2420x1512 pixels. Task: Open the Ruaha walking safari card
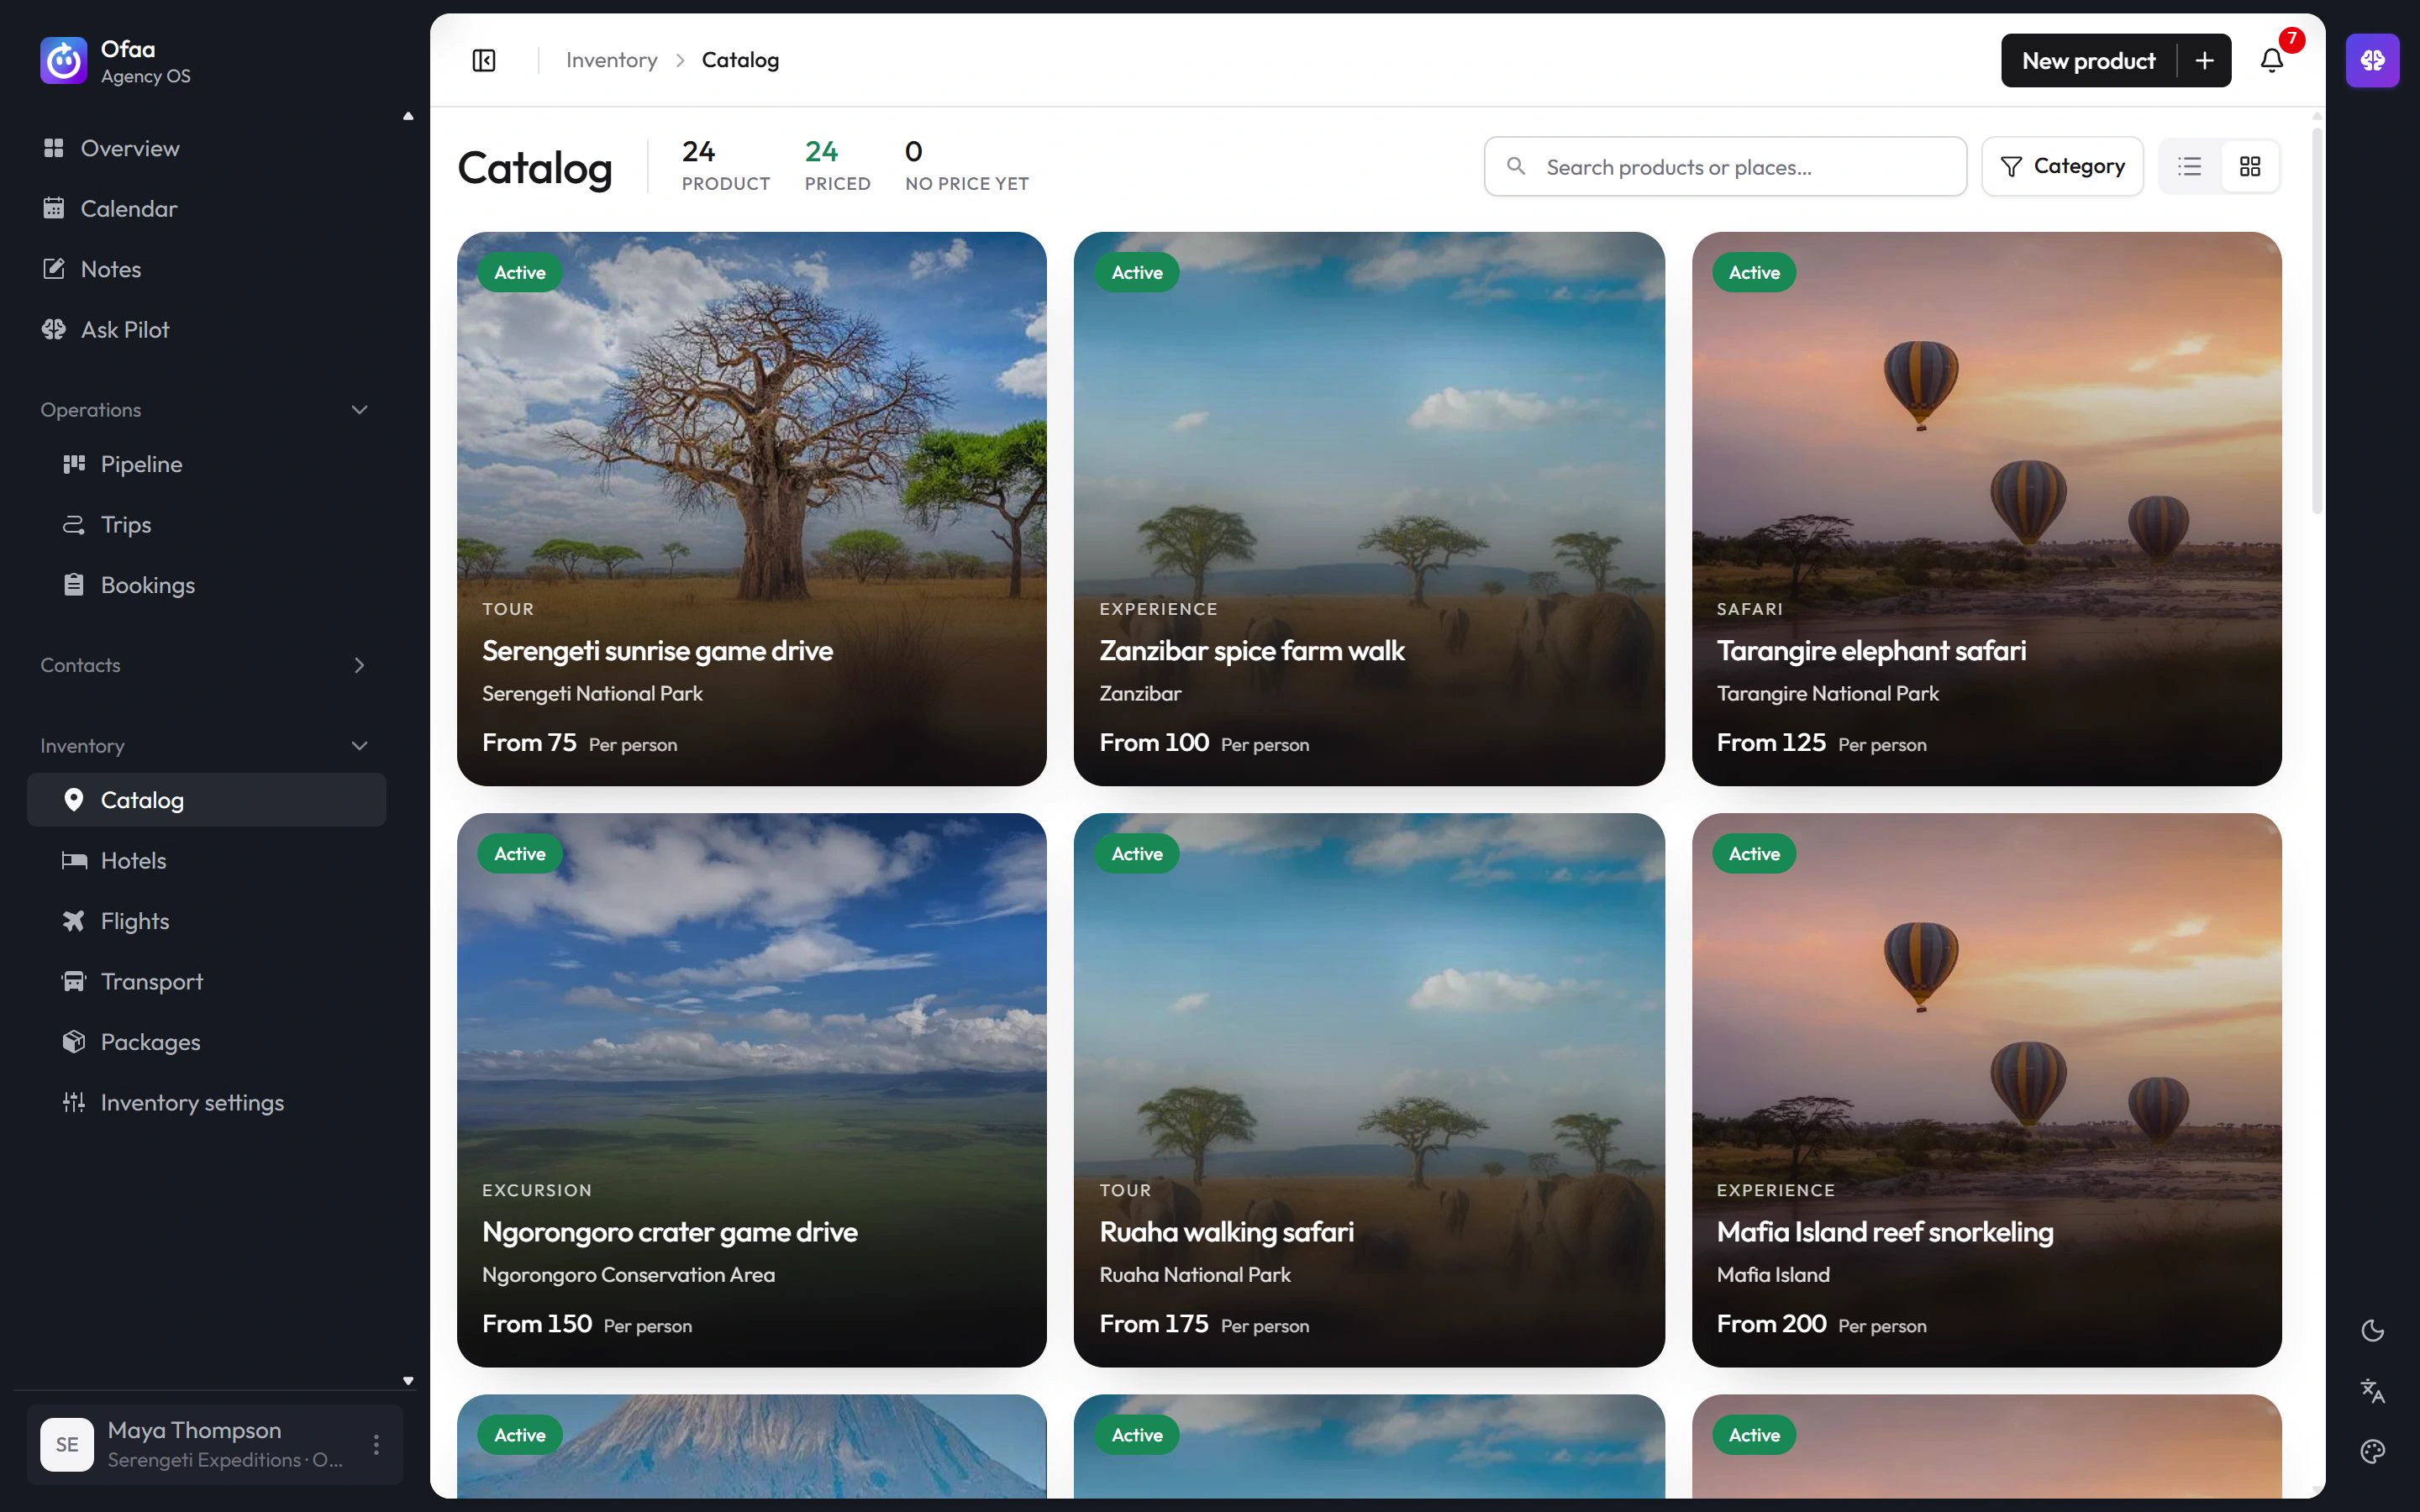pyautogui.click(x=1369, y=1090)
